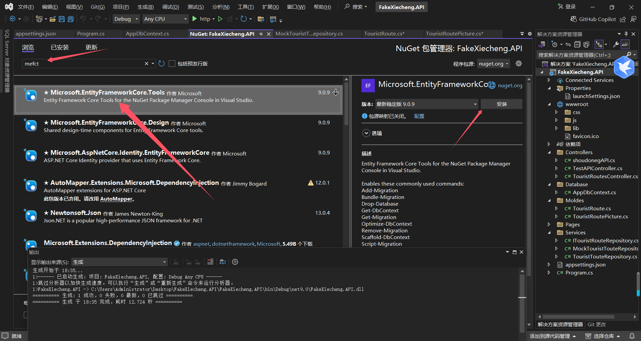Select the Microsoft.EntityFrameworkCore.Design package
Viewport: 641px width, 341px height.
pyautogui.click(x=178, y=126)
